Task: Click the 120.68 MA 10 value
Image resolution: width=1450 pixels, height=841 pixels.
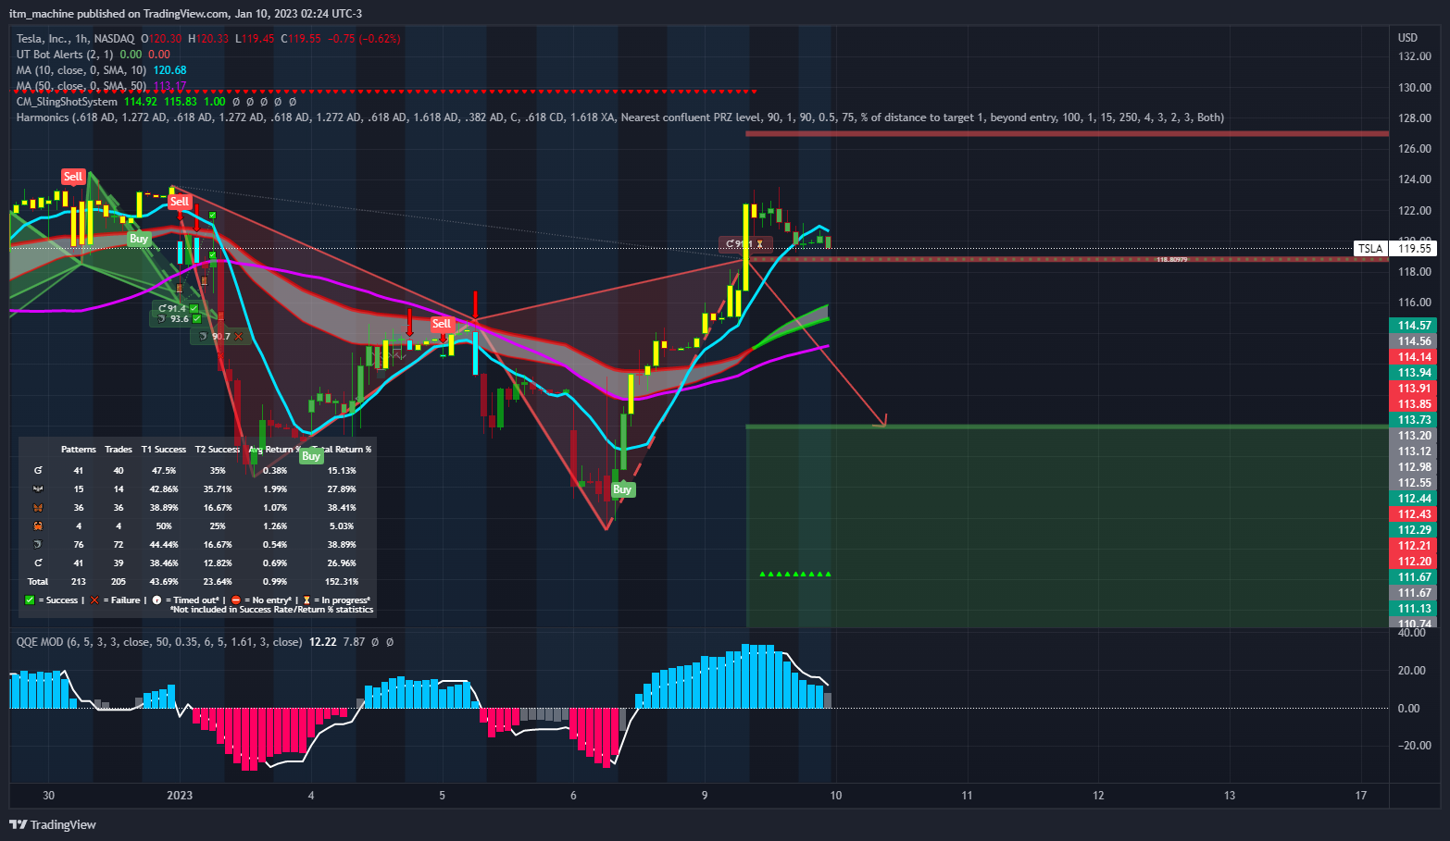Action: tap(169, 70)
